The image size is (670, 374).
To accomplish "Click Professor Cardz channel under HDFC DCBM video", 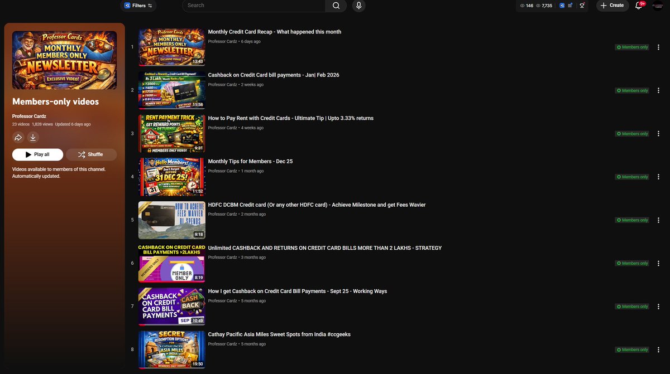I will tap(223, 215).
